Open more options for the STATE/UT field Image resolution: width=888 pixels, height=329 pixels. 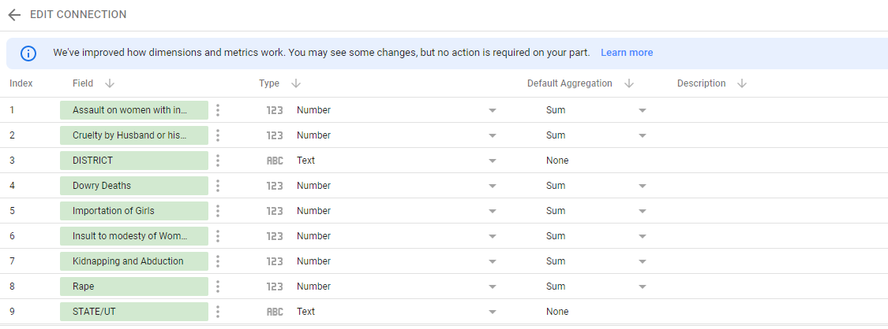coord(218,312)
